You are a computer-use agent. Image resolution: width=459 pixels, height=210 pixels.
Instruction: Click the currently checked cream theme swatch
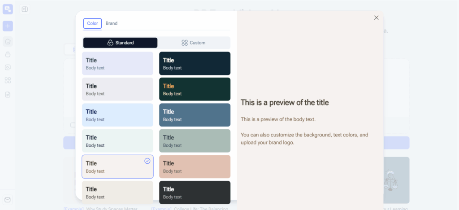point(117,166)
